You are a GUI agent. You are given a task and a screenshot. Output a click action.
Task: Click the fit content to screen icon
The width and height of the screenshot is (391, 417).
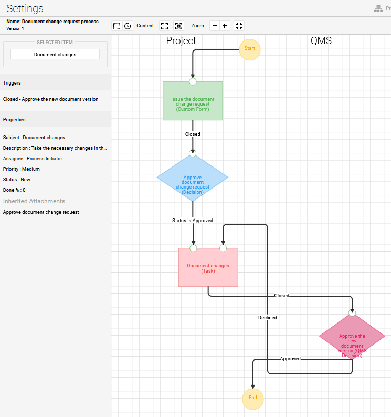165,26
